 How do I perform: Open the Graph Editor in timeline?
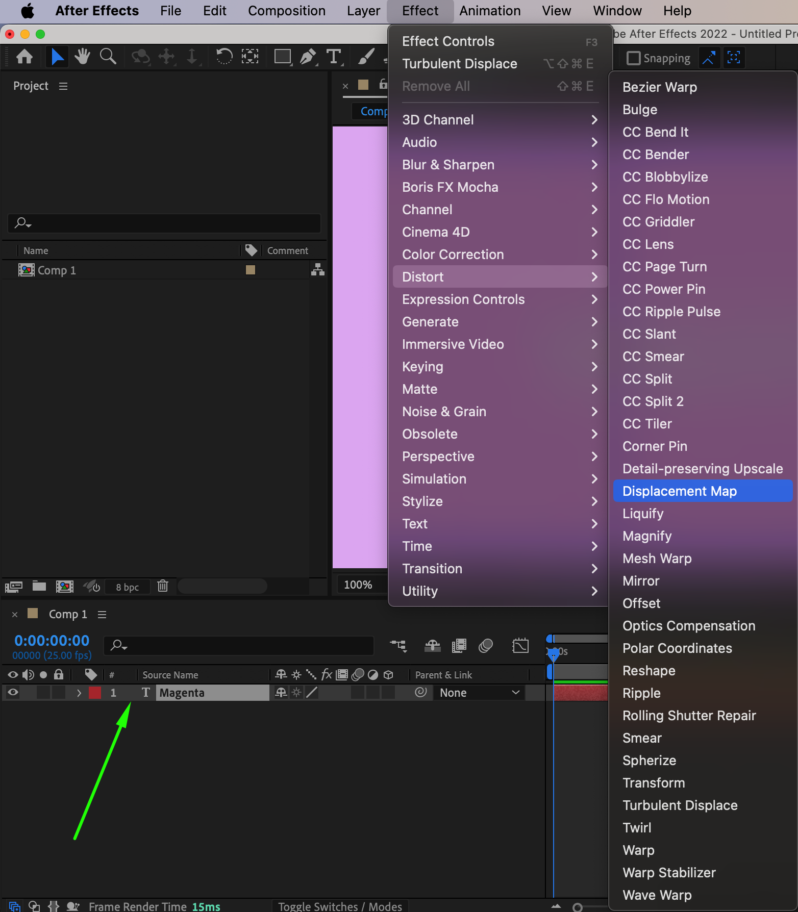[520, 646]
